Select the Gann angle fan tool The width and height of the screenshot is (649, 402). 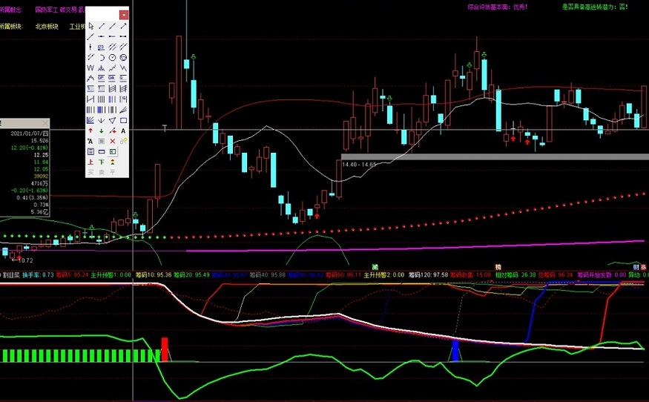point(90,120)
